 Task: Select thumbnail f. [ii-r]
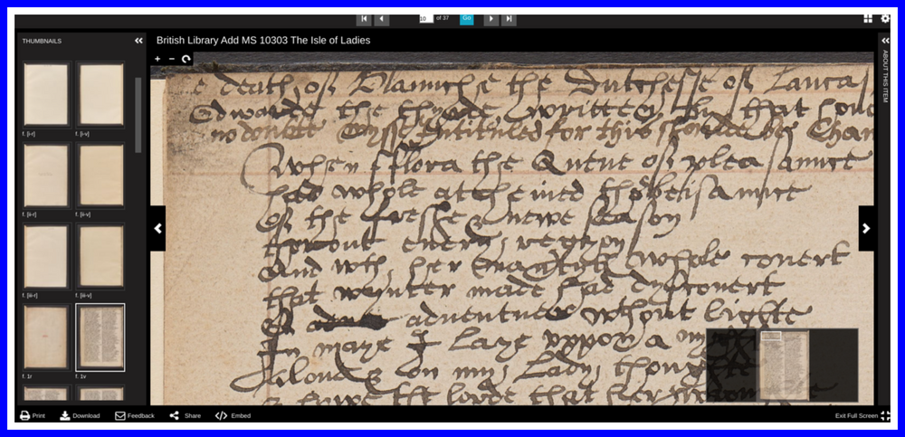pos(46,175)
